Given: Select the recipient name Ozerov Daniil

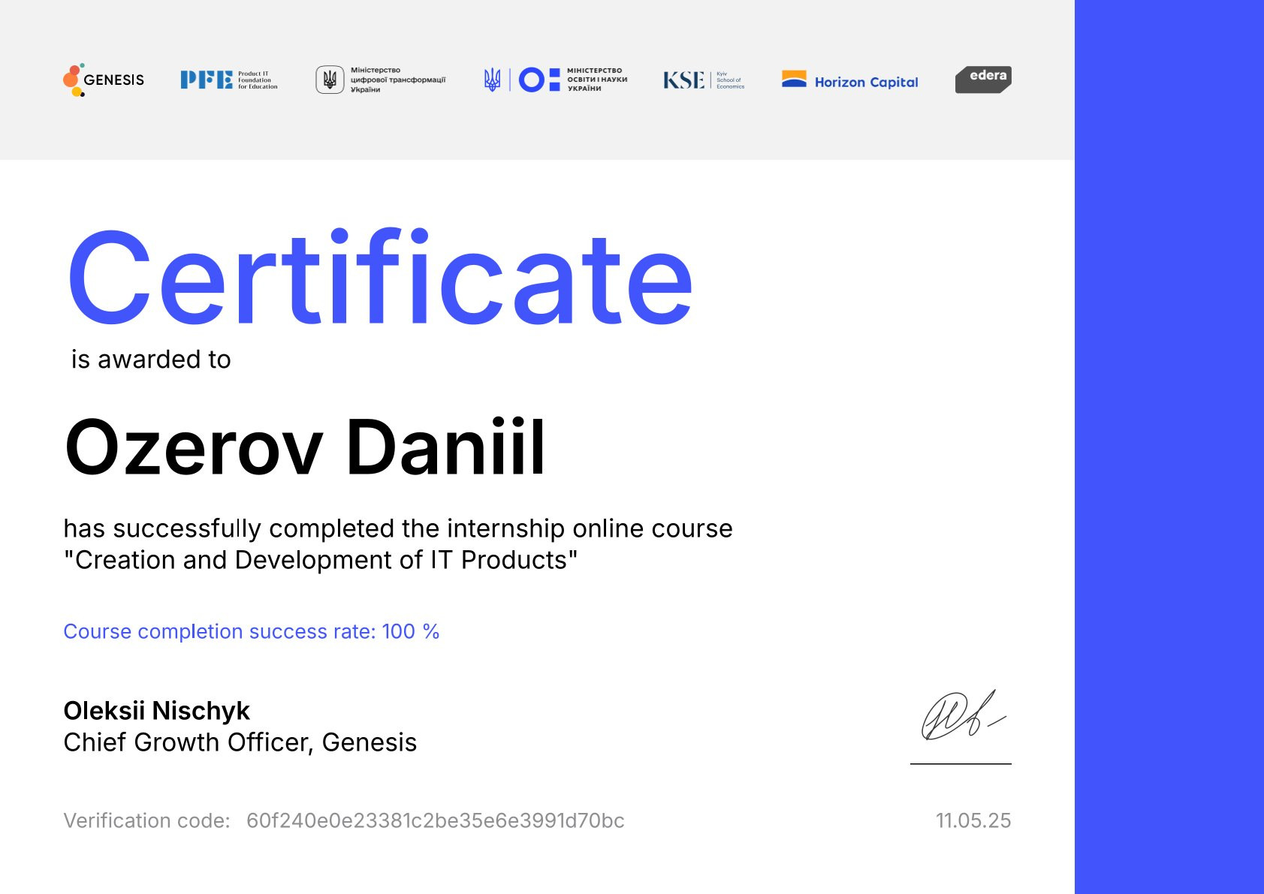Looking at the screenshot, I should pos(305,448).
